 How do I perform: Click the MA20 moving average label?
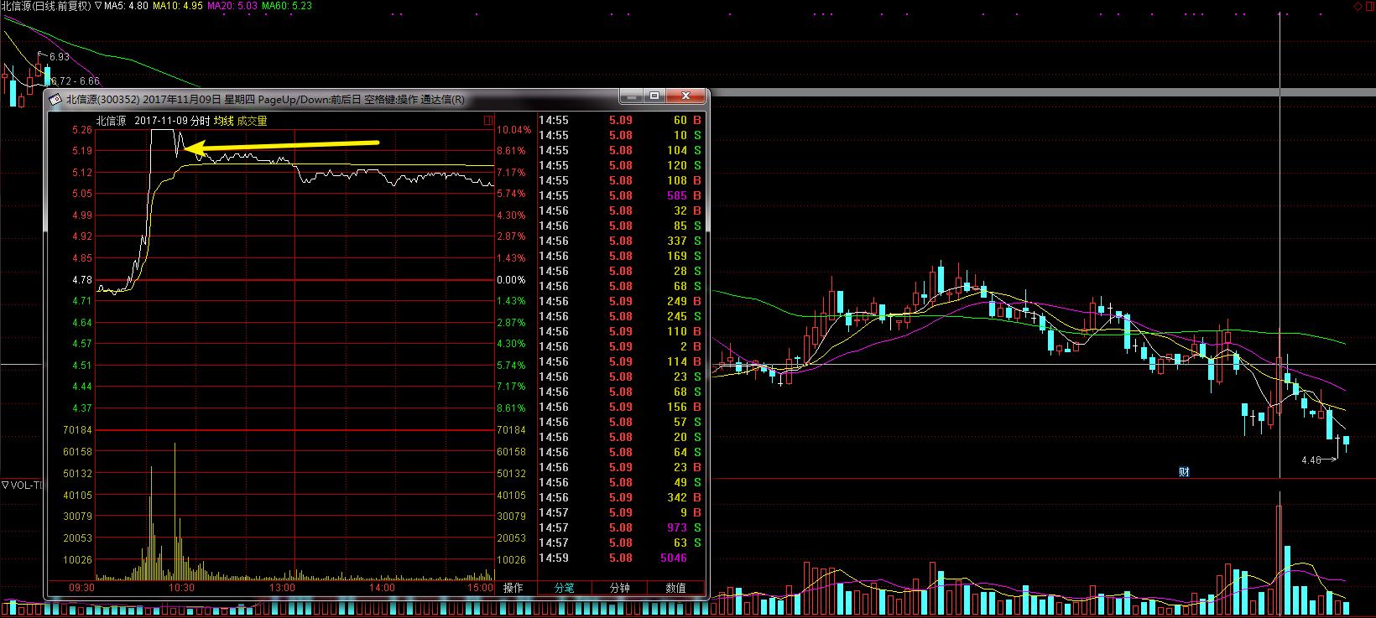pyautogui.click(x=232, y=6)
